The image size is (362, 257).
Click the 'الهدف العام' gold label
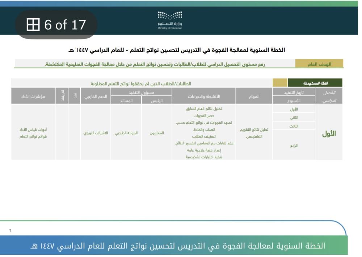319,64
